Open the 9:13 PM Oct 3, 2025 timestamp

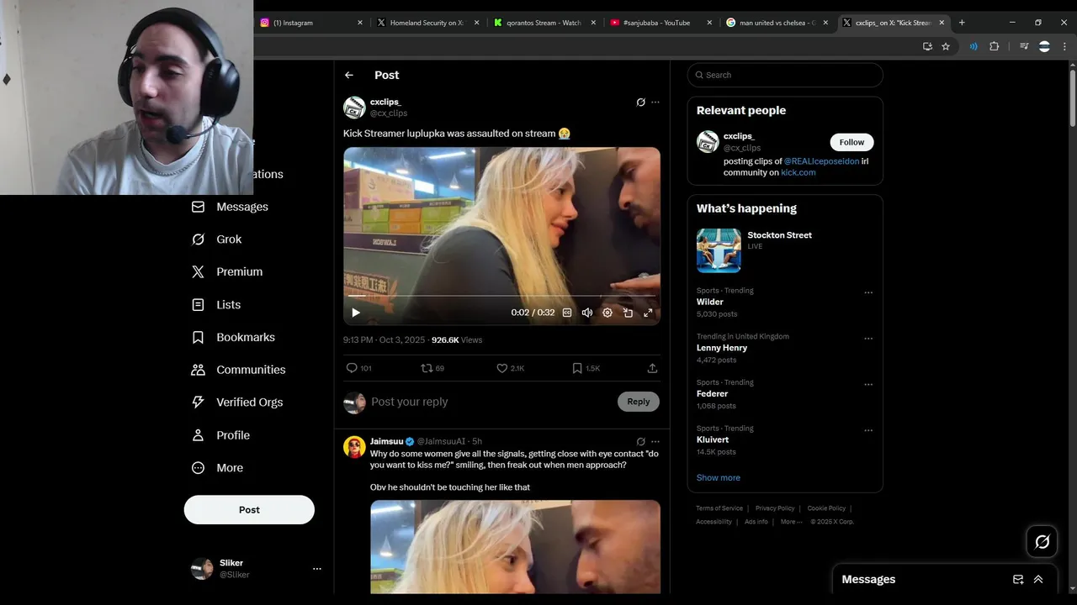pyautogui.click(x=383, y=340)
